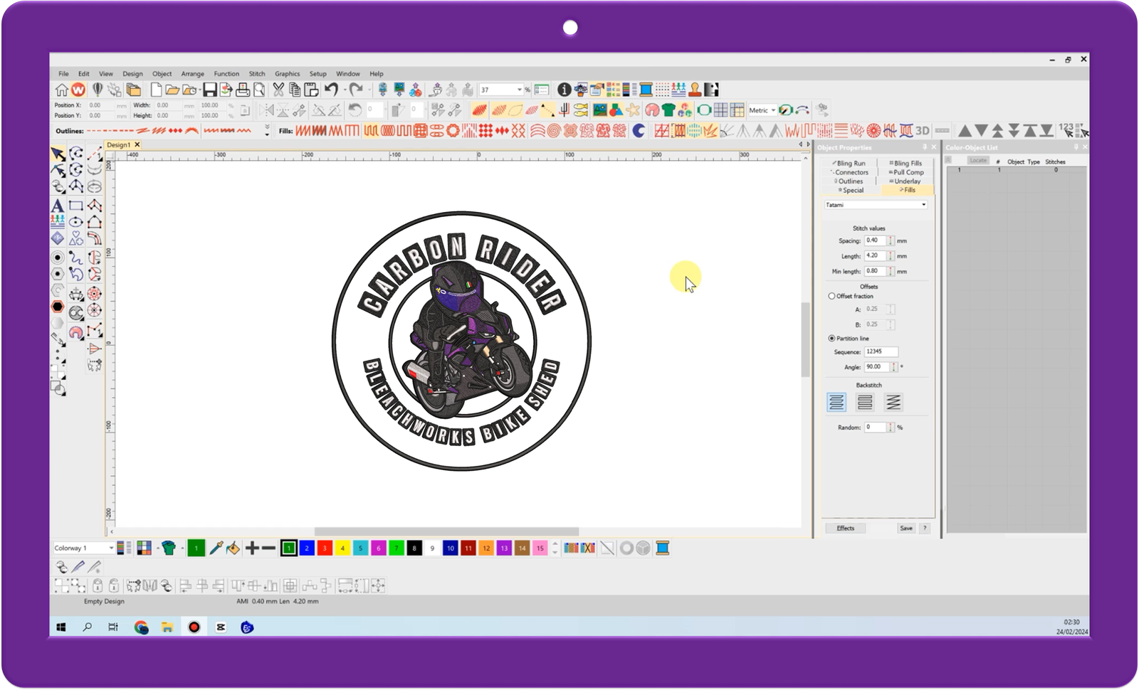Screen dimensions: 1139x690
Task: Open the Graphics menu
Action: pos(288,74)
